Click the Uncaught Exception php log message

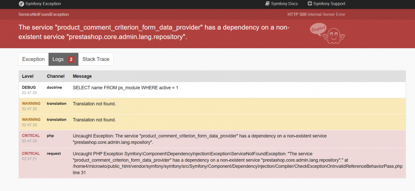(x=200, y=139)
